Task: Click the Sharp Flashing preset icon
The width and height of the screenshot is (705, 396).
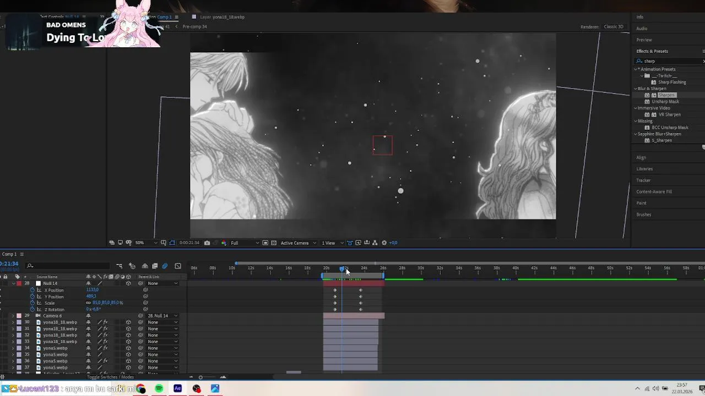Action: 654,82
